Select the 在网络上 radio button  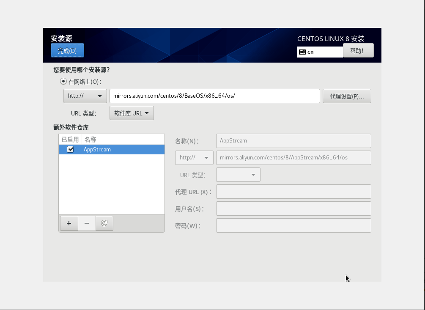point(63,81)
